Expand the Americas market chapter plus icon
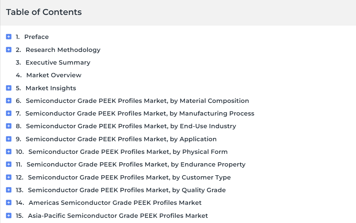 coord(9,203)
